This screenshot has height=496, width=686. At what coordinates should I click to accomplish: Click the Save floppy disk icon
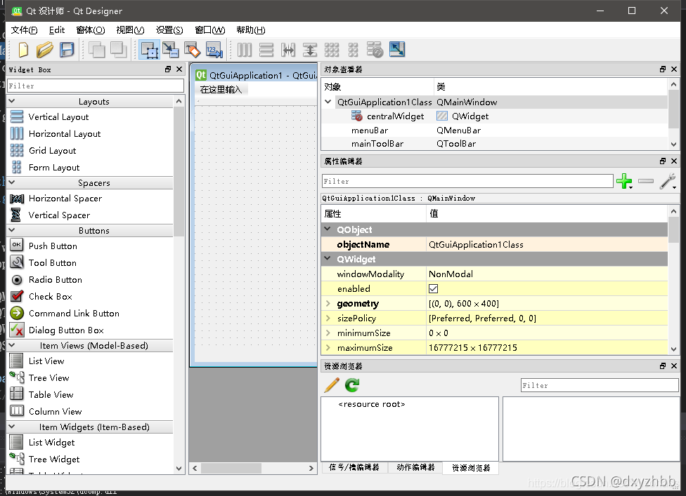(67, 50)
